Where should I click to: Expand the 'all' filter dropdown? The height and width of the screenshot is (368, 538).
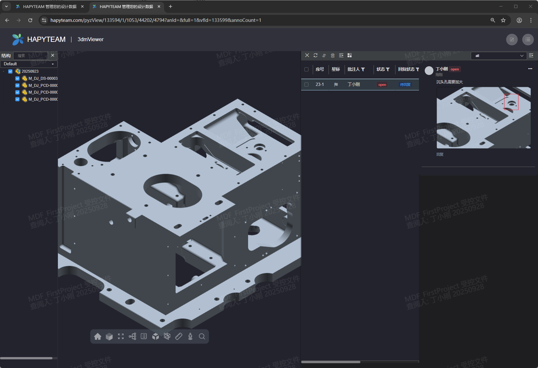point(498,56)
